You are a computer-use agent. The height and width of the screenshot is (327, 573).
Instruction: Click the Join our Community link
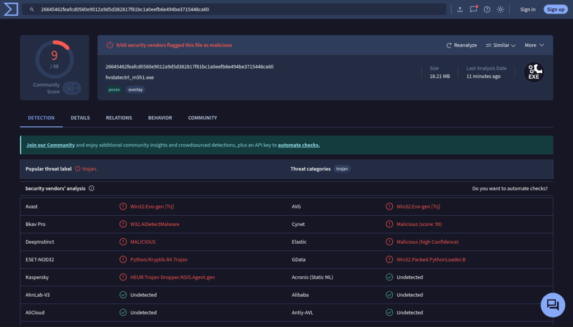point(50,145)
